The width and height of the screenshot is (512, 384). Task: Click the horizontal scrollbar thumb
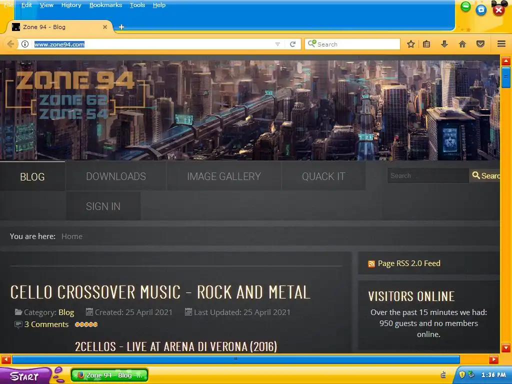236,359
